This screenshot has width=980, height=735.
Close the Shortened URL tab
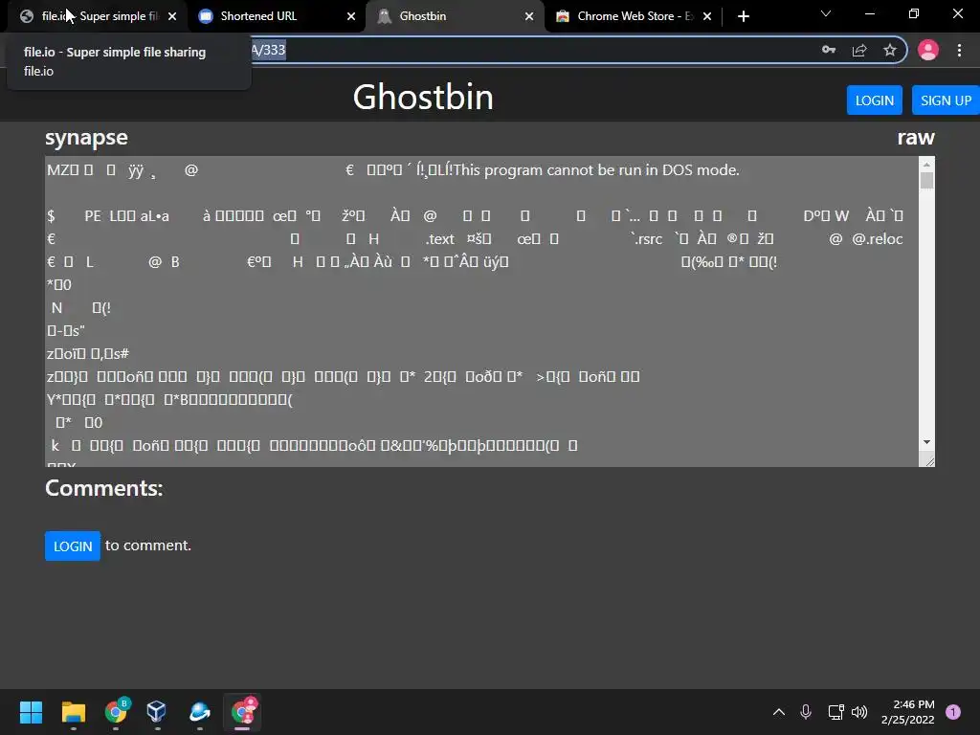pos(350,16)
